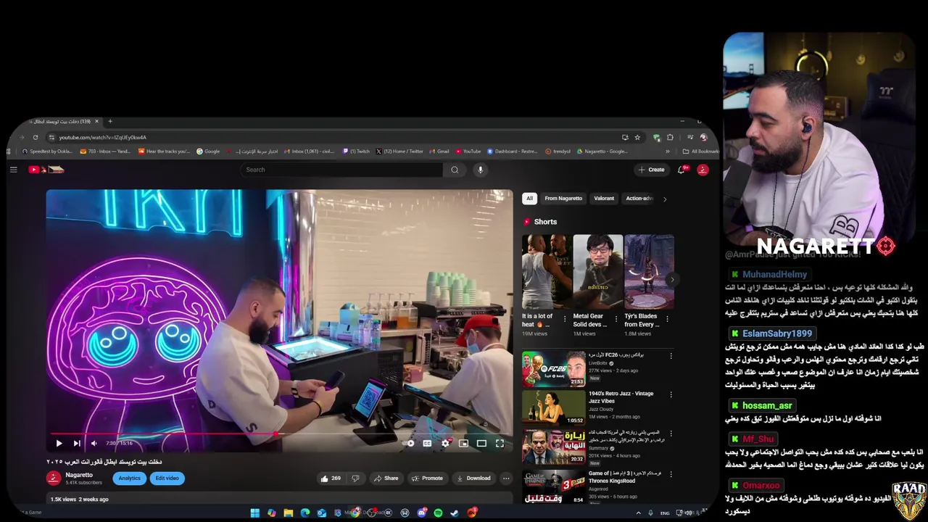Toggle the autoplay switch in player

click(x=410, y=443)
